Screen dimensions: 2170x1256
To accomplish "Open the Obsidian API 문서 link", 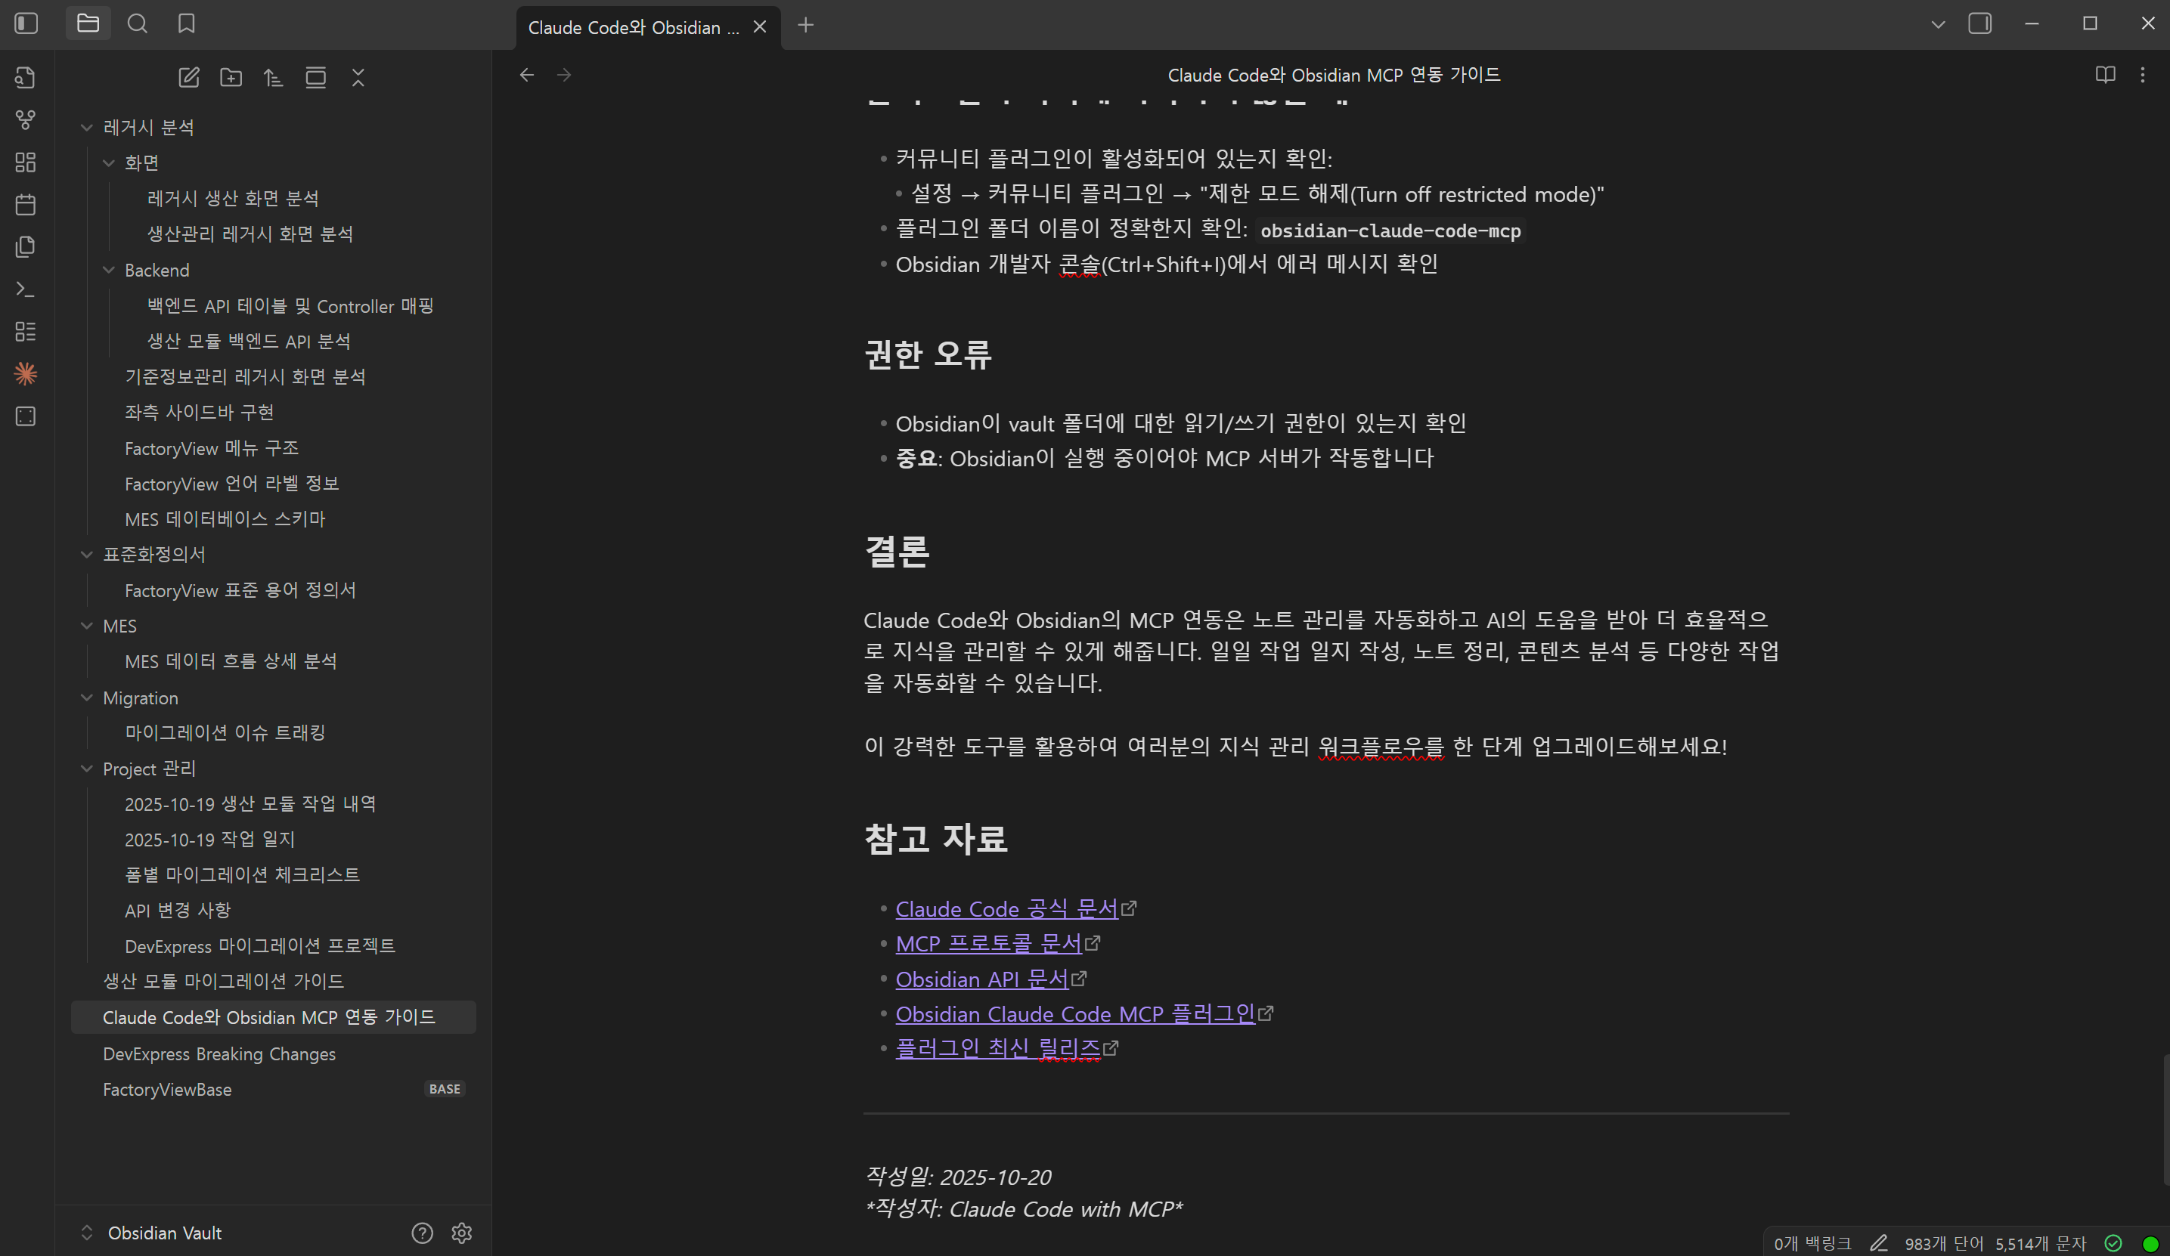I will click(x=981, y=979).
